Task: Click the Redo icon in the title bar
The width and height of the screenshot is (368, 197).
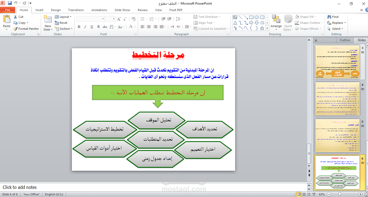Action: (x=24, y=3)
